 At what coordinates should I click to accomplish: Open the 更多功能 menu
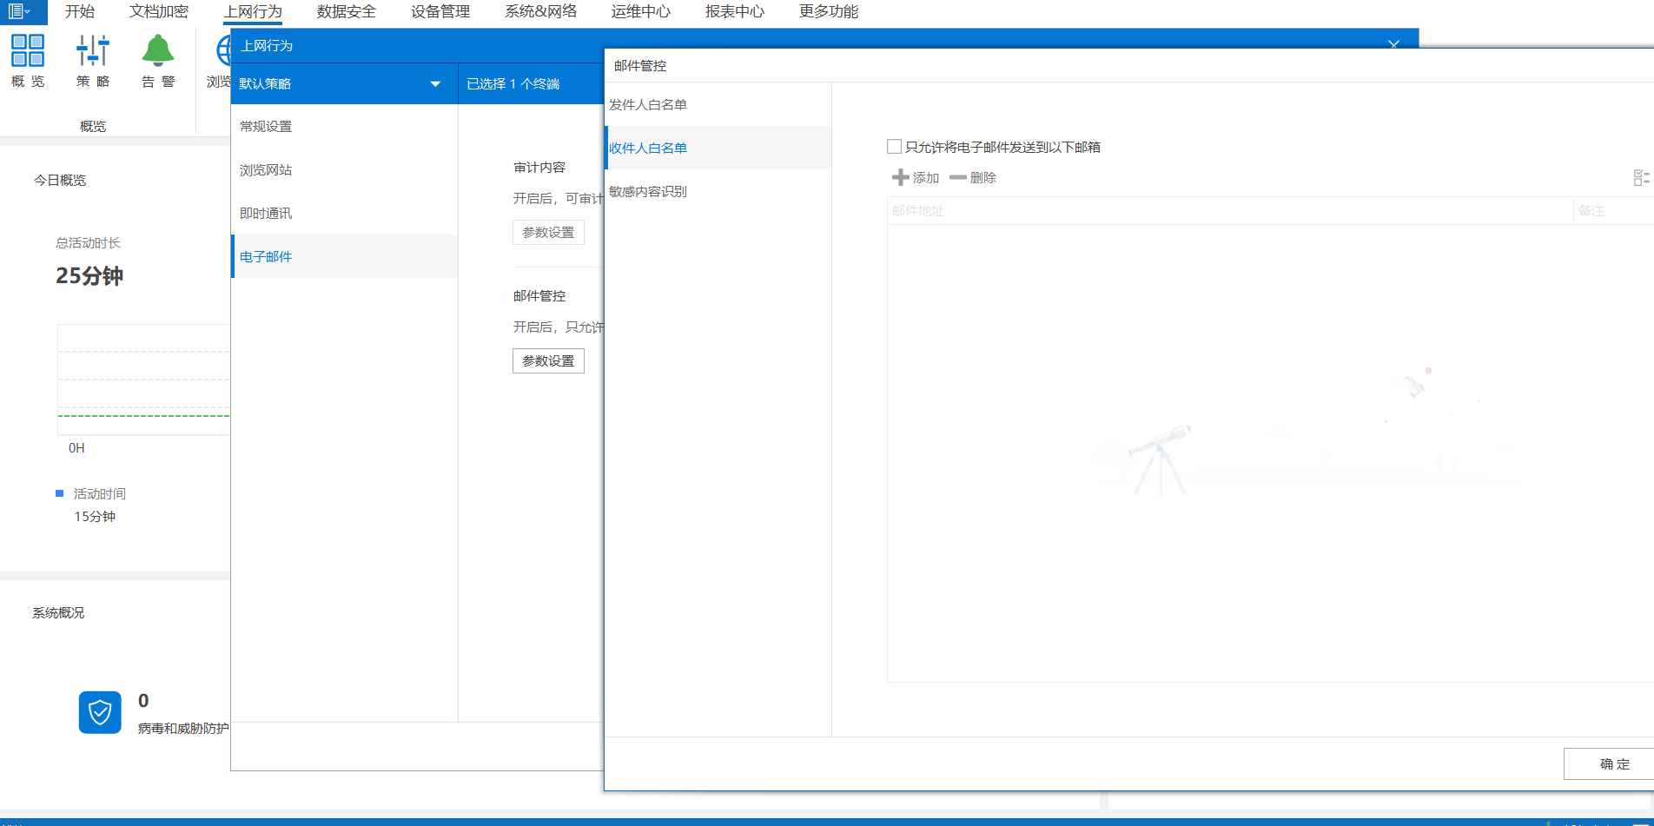[x=829, y=11]
